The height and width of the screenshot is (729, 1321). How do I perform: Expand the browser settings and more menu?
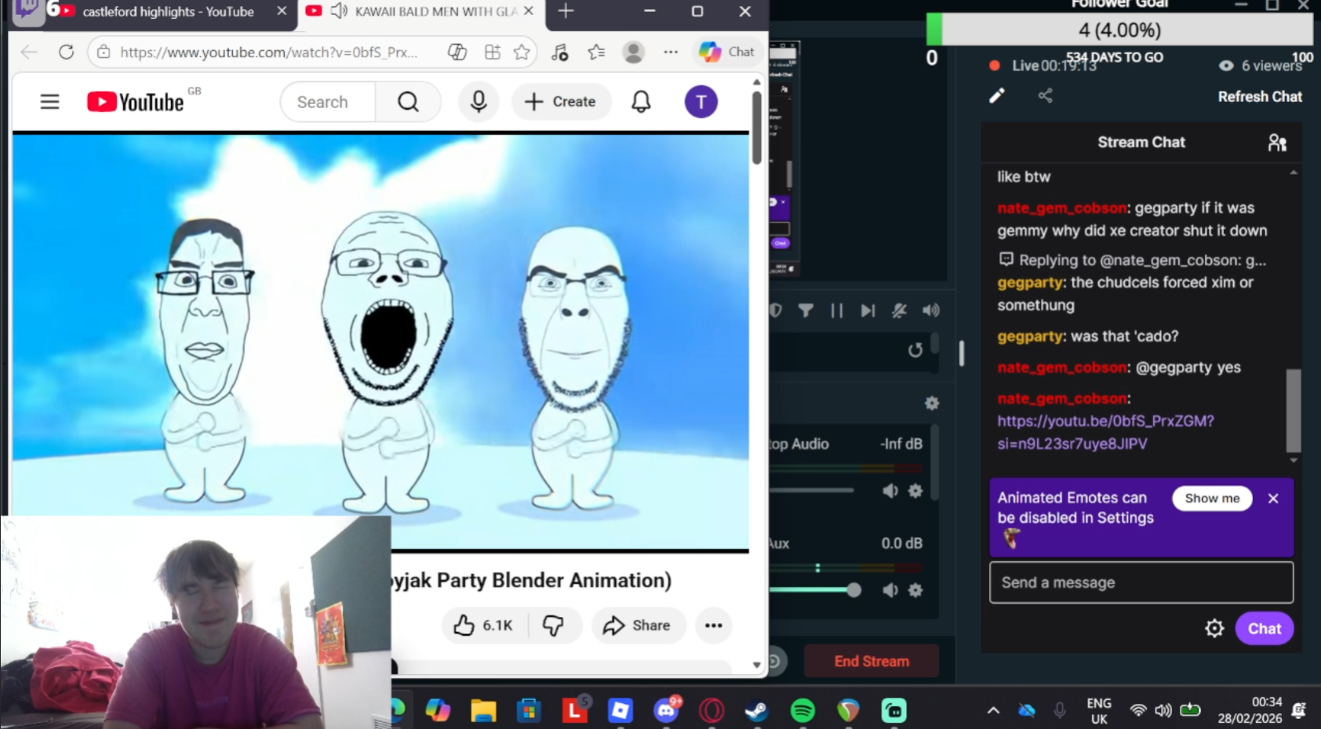671,53
